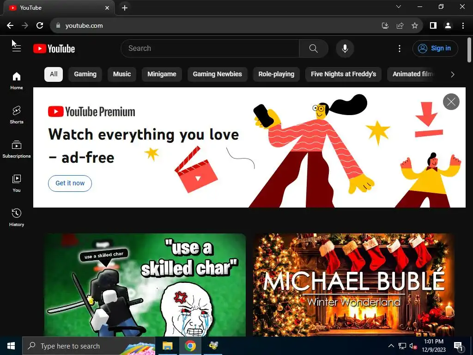Dismiss the YouTube Premium banner
Screen dimensions: 473x355
click(451, 102)
